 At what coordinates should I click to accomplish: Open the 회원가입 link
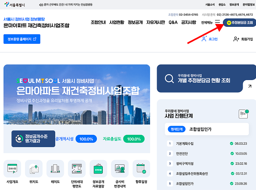pyautogui.click(x=247, y=39)
